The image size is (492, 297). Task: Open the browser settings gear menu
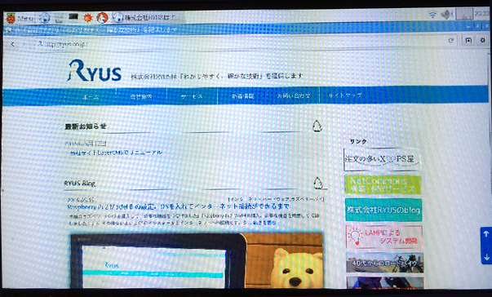[x=483, y=40]
